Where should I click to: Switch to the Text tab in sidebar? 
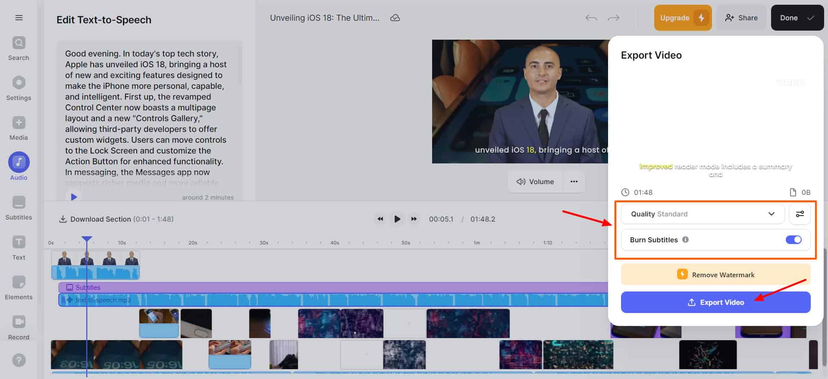click(19, 242)
